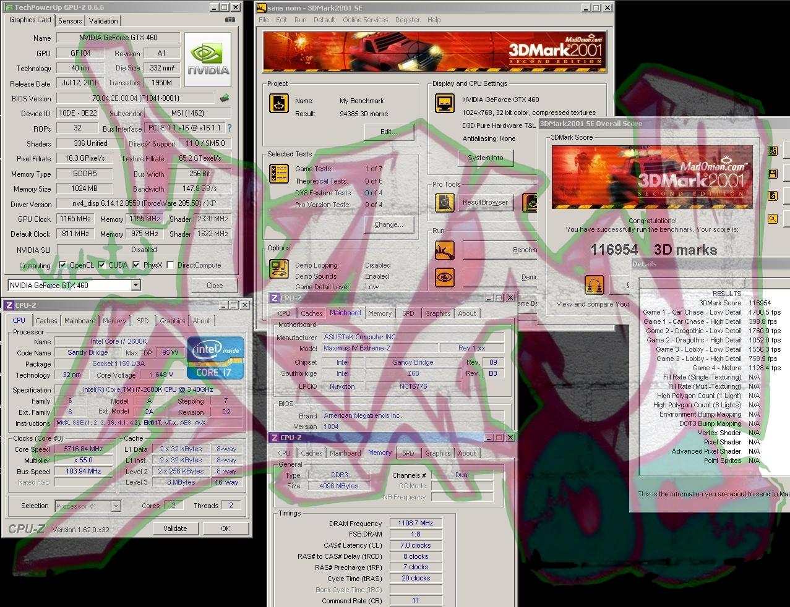
Task: Click the Z icon of the CPU-Z Mainboard window
Action: [275, 298]
